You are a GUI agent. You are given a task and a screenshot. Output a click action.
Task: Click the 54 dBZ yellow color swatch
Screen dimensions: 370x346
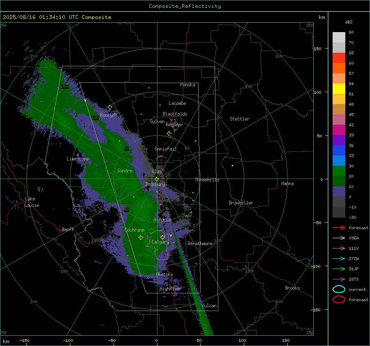(339, 89)
